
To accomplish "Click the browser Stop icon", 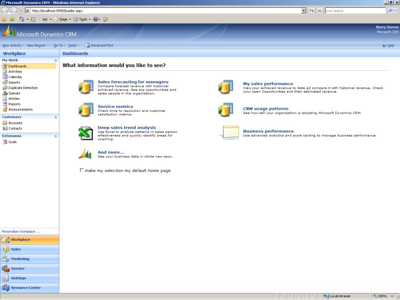I will pyautogui.click(x=320, y=11).
